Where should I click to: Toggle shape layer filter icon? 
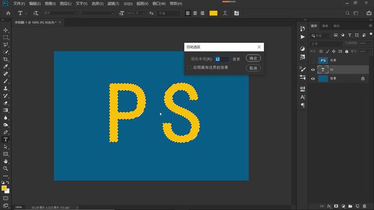click(357, 35)
